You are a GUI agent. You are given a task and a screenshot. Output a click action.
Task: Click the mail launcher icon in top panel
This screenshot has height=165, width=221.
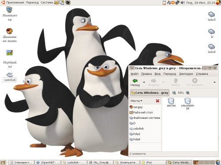click(62, 3)
